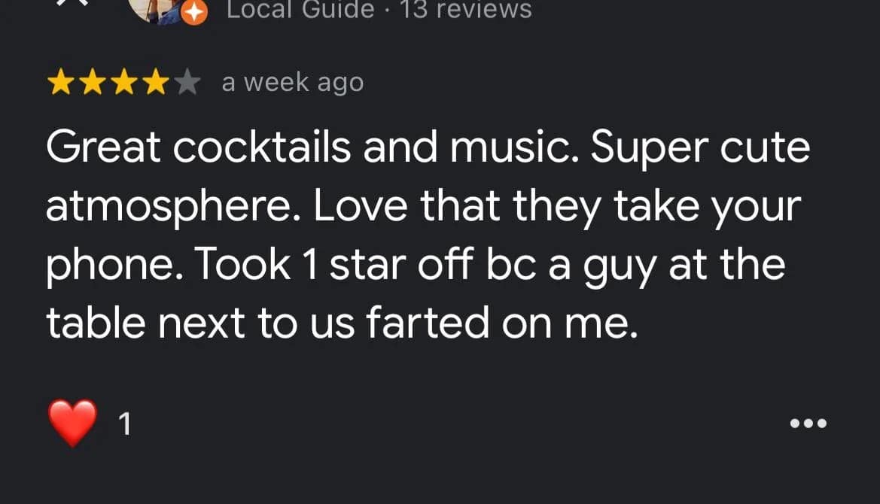
Task: Click the "a week ago" timestamp
Action: (x=292, y=83)
